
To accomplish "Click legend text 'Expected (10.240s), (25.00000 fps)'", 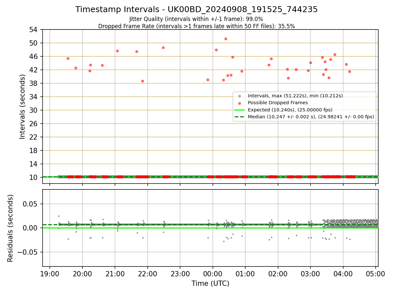I will pos(290,110).
